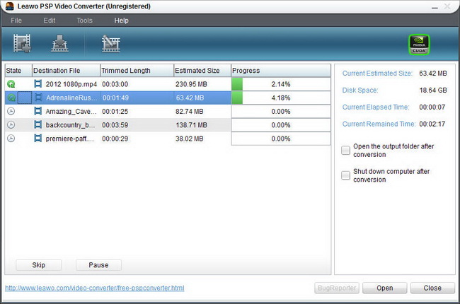Click the 0.00% progress bar for Amazing_Cave
The width and height of the screenshot is (460, 304).
(281, 112)
